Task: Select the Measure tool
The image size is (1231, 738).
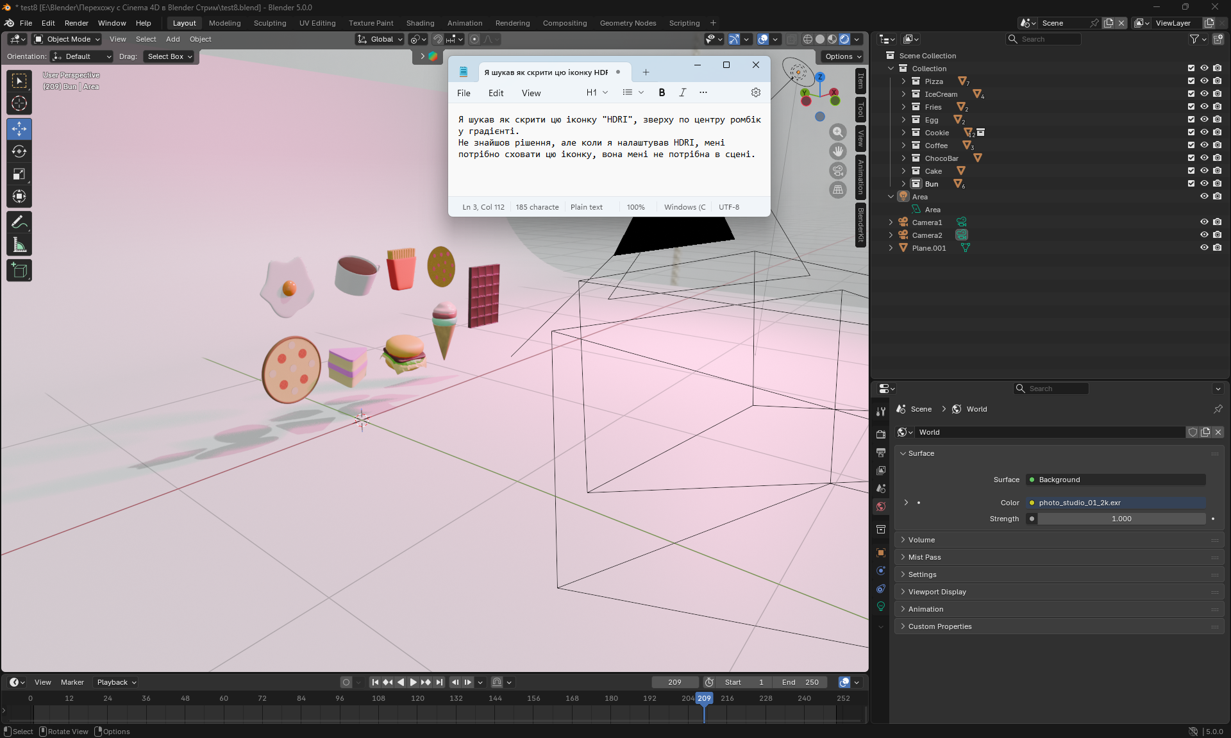Action: coord(19,245)
